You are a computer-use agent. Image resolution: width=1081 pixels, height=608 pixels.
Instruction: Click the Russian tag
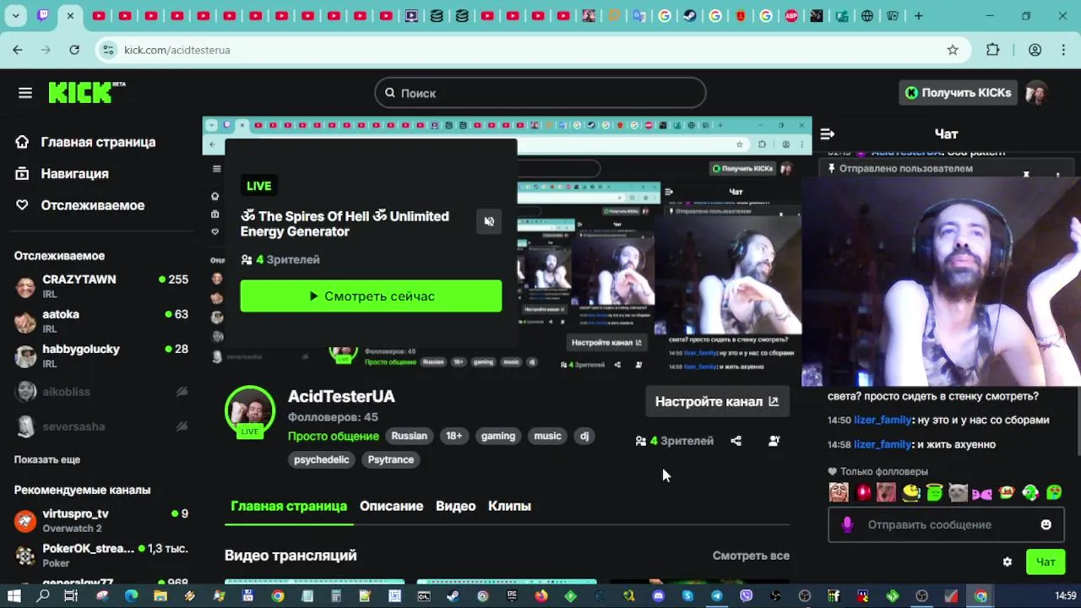[409, 436]
